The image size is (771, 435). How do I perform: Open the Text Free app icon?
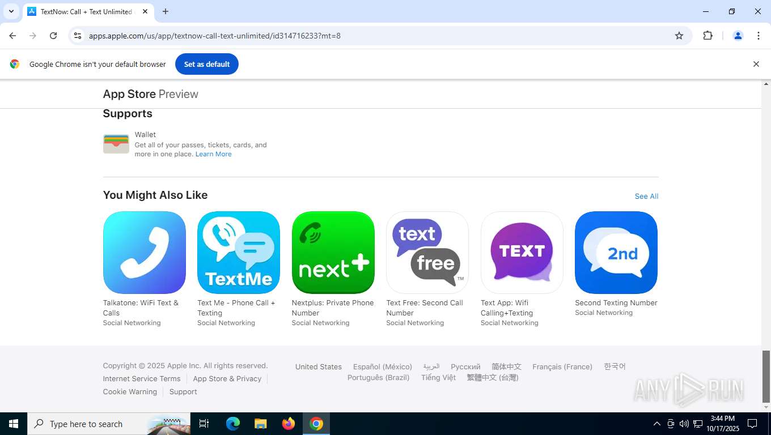(x=427, y=253)
